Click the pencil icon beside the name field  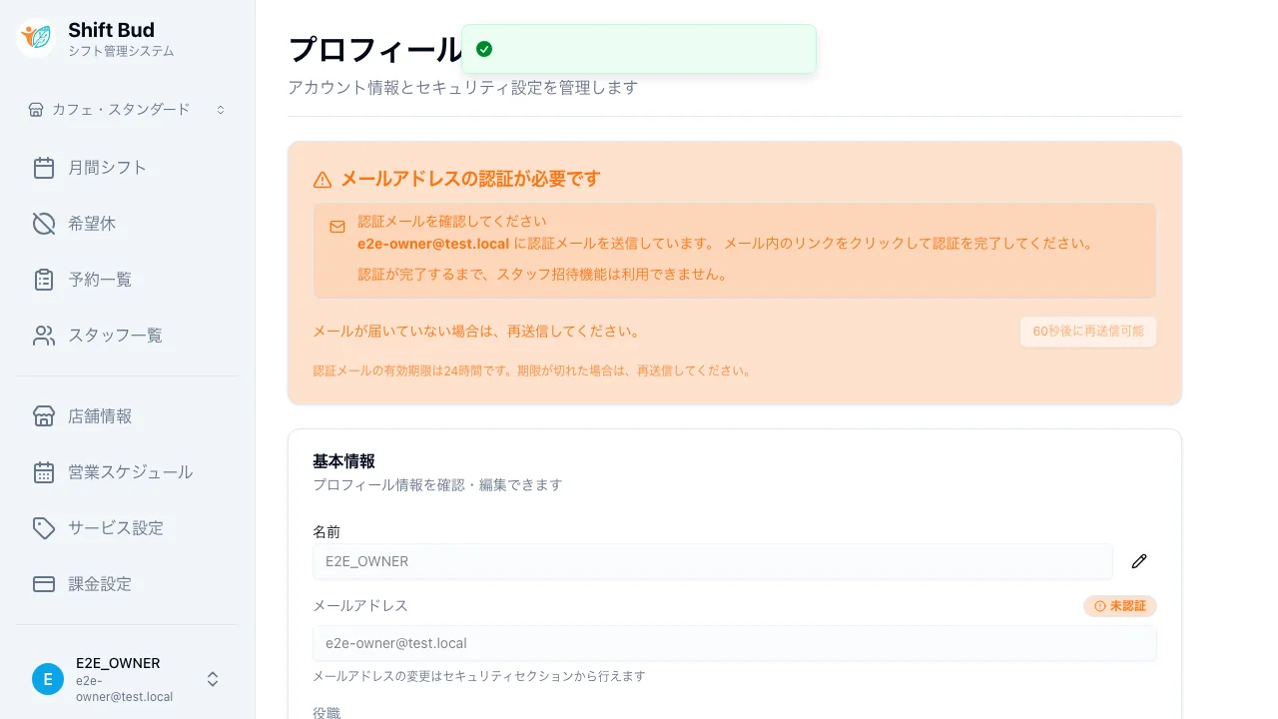[x=1139, y=561]
